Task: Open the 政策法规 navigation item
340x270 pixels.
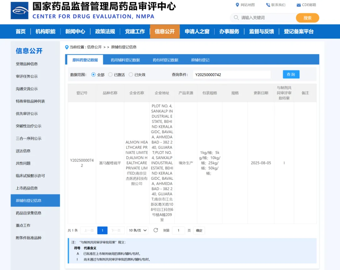Action: [105, 31]
